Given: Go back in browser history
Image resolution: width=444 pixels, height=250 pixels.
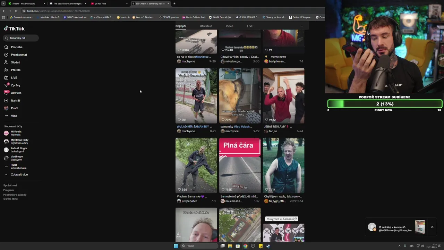Looking at the screenshot, I should (4, 11).
